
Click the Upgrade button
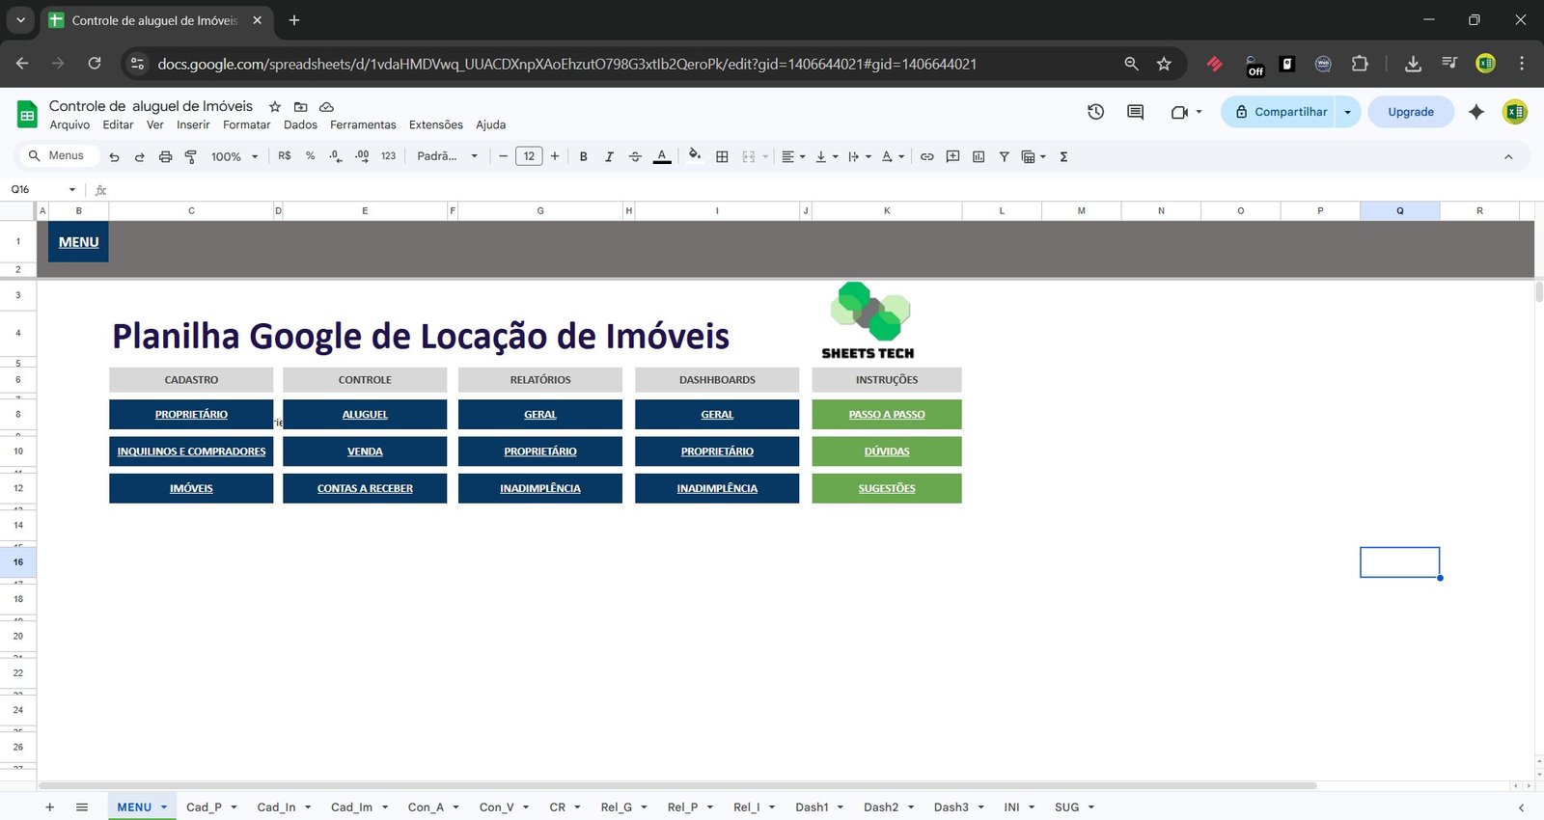(x=1410, y=112)
